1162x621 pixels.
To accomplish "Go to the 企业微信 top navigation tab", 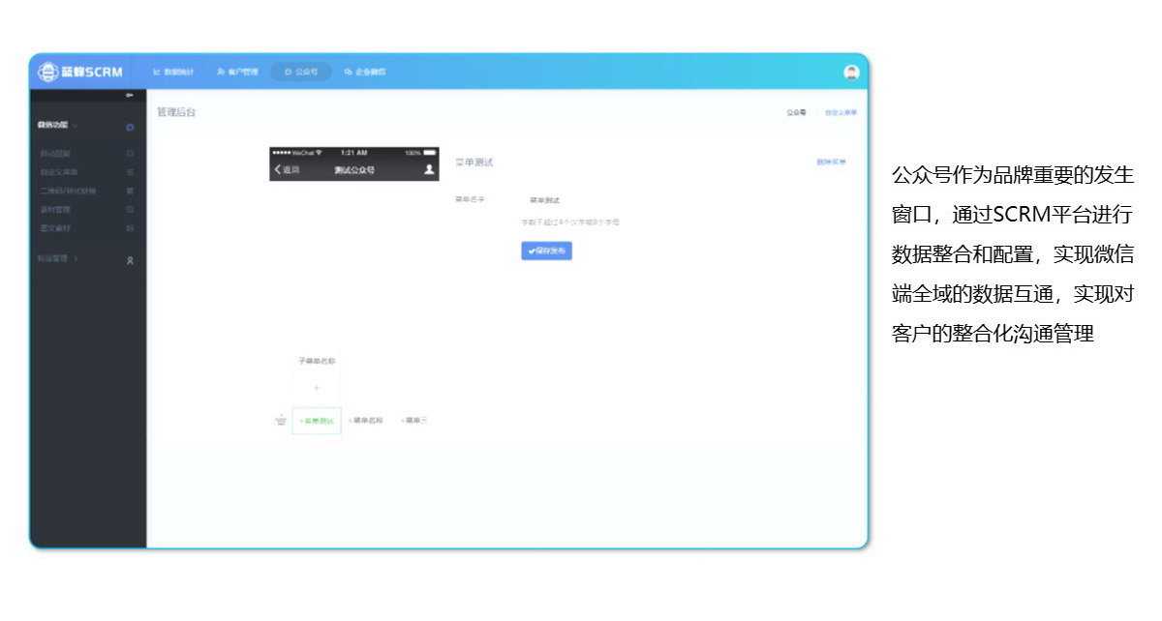I will (x=365, y=72).
